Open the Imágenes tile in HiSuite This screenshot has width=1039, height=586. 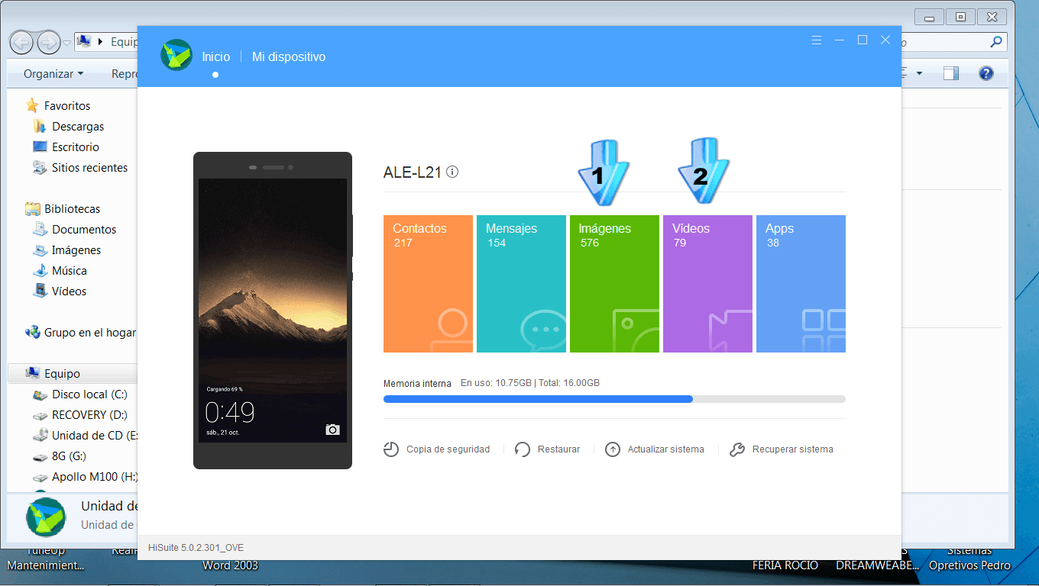614,284
